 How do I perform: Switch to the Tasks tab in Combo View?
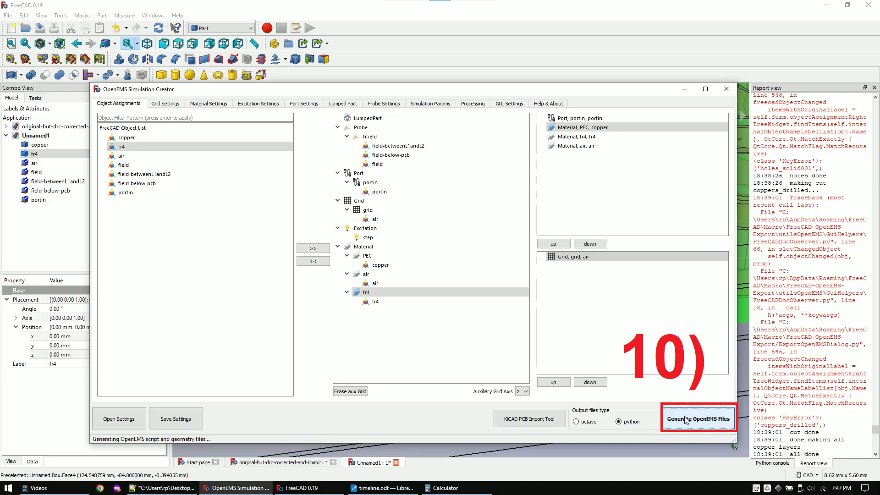click(x=35, y=98)
